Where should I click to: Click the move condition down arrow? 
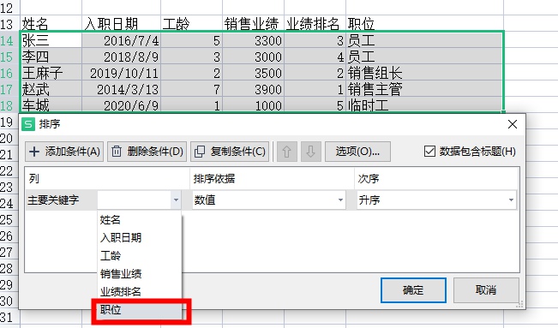pos(310,152)
